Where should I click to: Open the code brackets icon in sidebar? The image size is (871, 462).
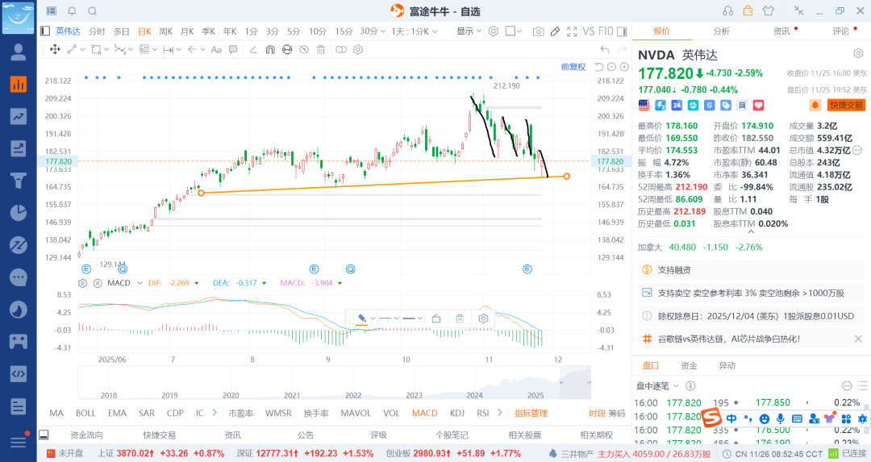[x=19, y=373]
